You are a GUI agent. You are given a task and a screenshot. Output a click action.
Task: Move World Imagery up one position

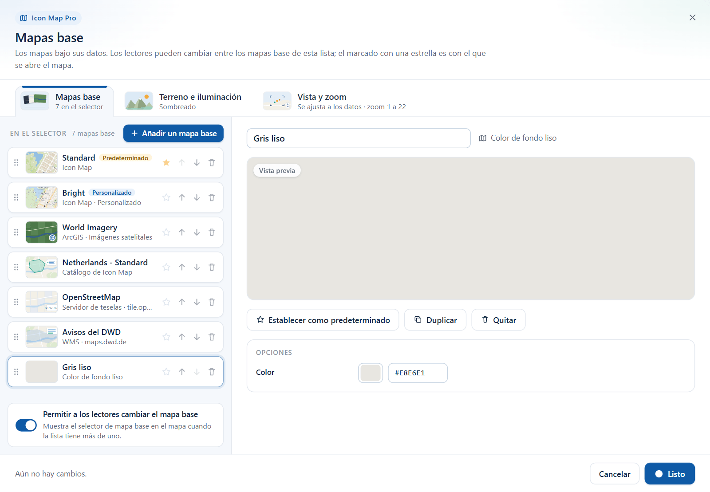181,232
